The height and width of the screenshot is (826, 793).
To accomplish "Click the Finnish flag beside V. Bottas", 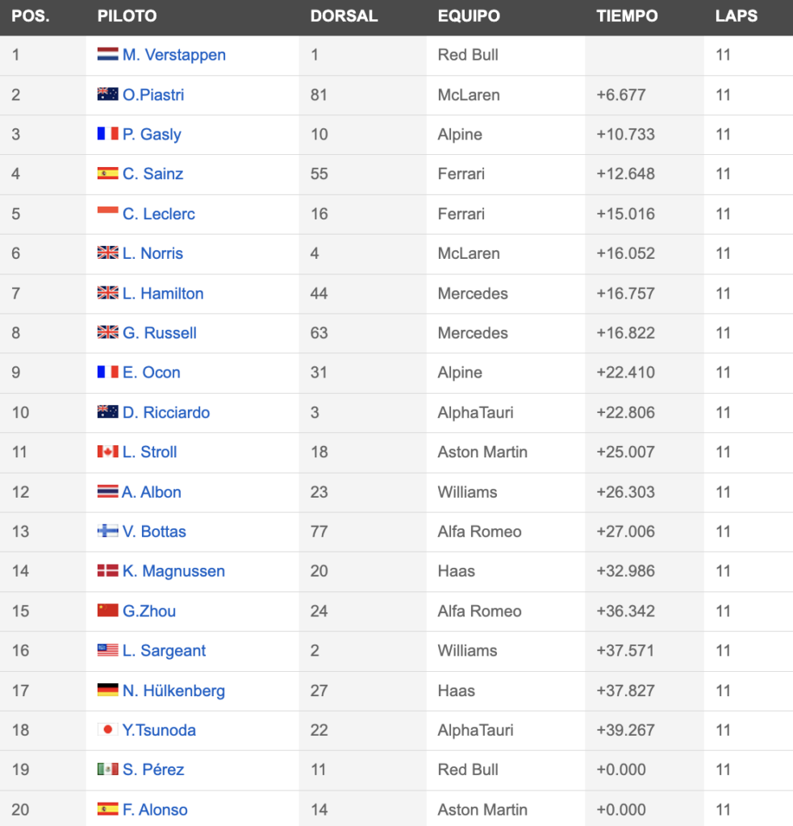I will pyautogui.click(x=107, y=531).
